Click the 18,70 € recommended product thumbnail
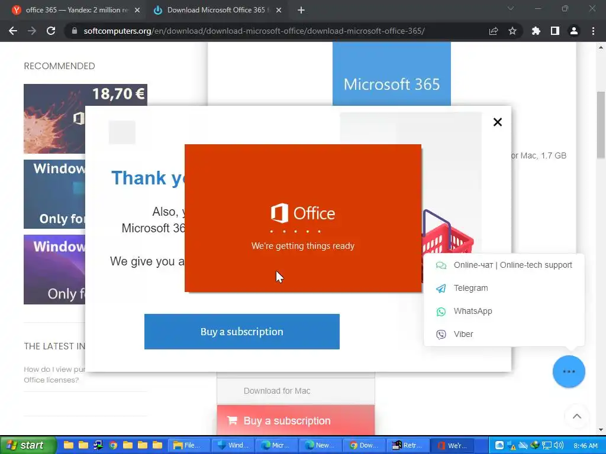The width and height of the screenshot is (606, 454). click(54, 118)
